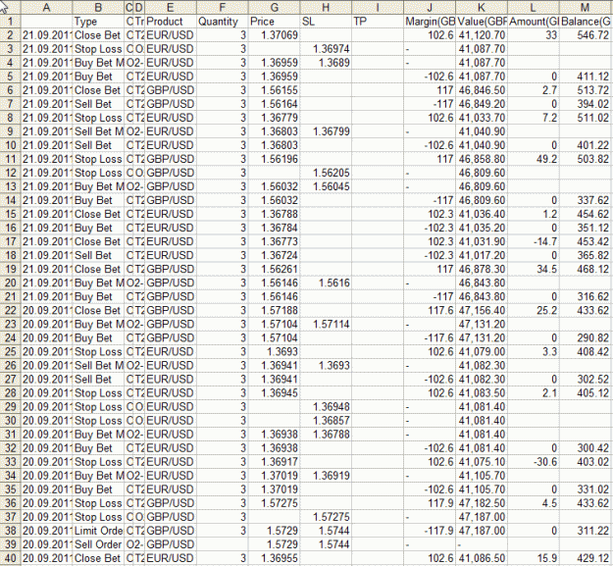The width and height of the screenshot is (613, 566).
Task: Select column I header
Action: (378, 7)
